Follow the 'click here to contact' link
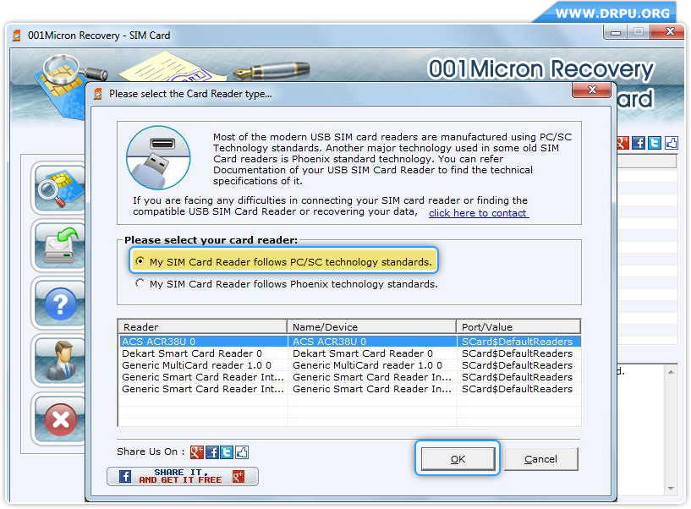691x509 pixels. [x=478, y=213]
